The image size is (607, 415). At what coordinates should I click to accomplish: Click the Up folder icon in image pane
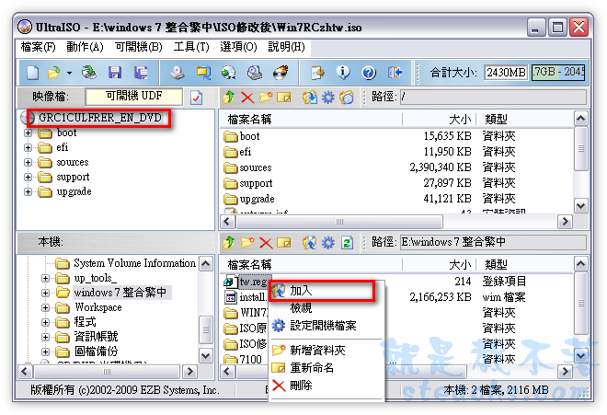229,98
